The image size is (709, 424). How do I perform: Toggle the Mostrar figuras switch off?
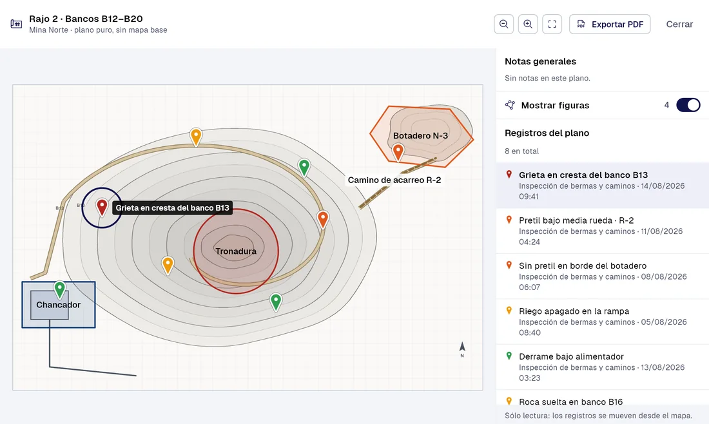688,105
